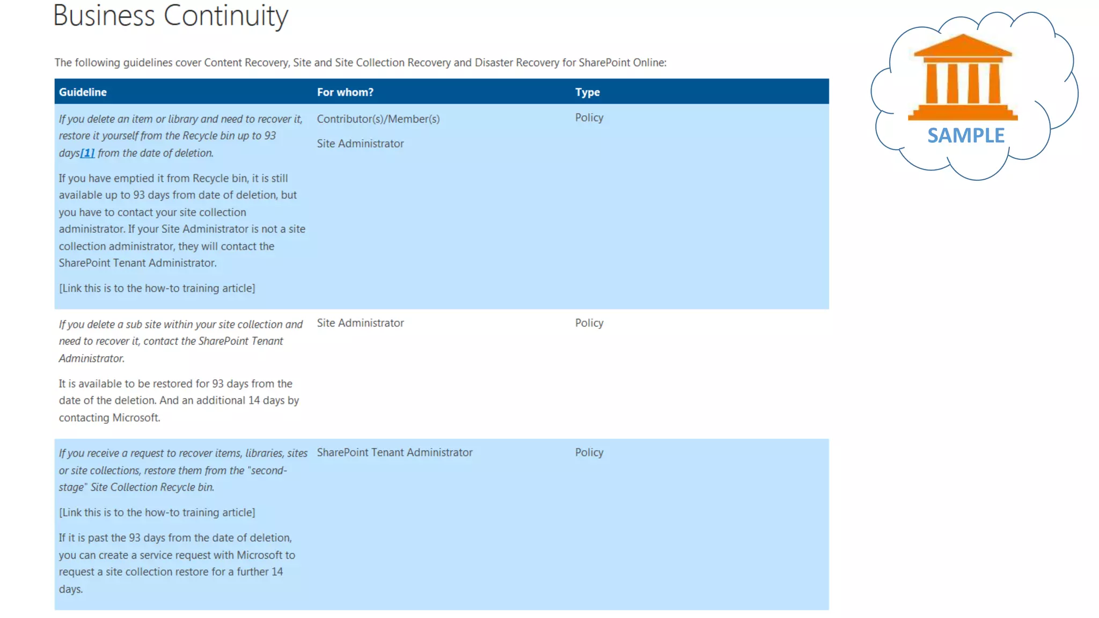Click the Business Continuity page title
This screenshot has height=618, width=1099.
[x=171, y=16]
